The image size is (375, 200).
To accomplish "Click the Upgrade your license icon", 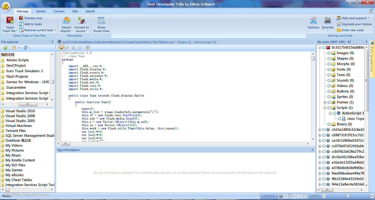I will click(x=339, y=24).
